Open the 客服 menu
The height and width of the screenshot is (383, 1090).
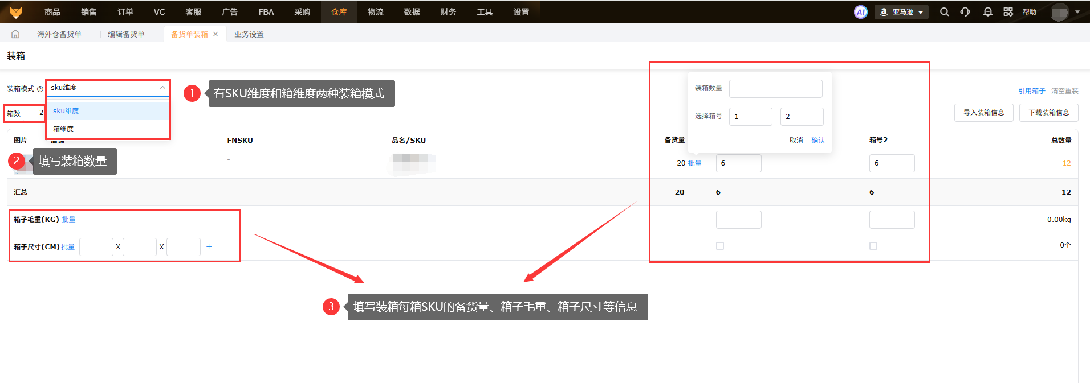click(x=193, y=12)
